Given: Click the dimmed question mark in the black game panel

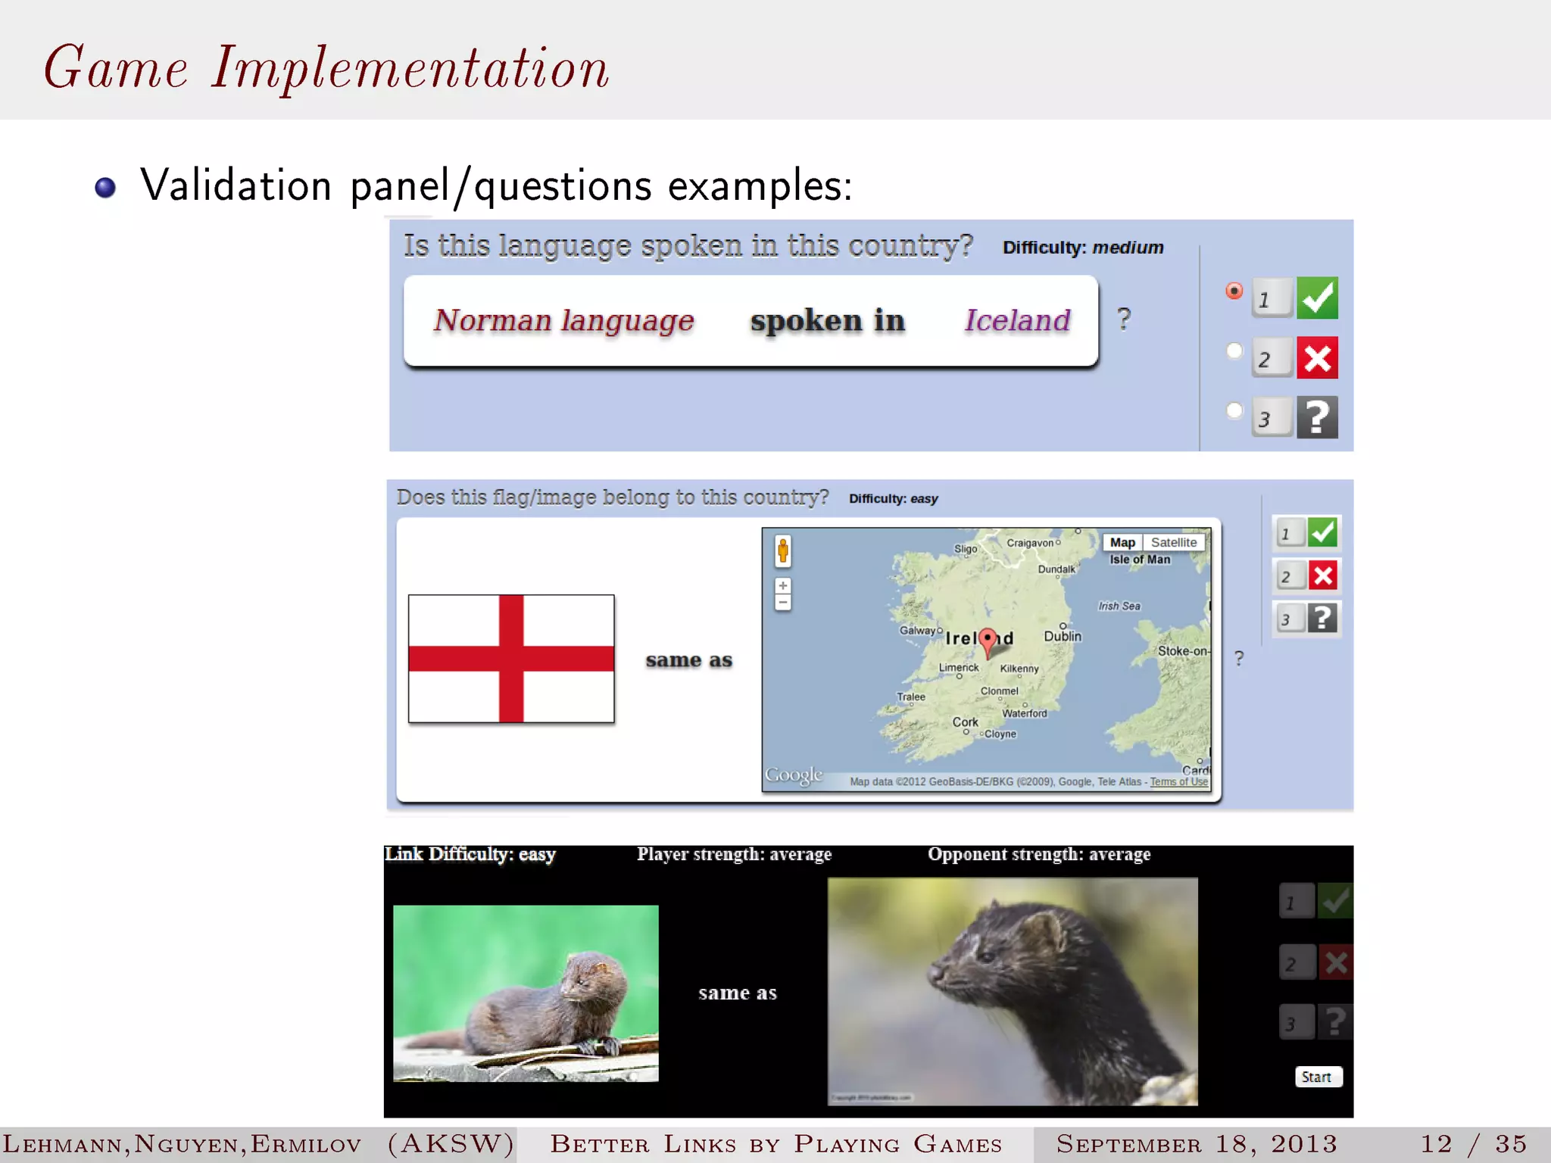Looking at the screenshot, I should 1335,1022.
